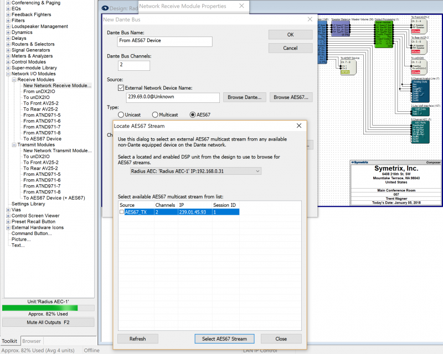Click the 8 Channel Analog Outs module

[x=419, y=90]
